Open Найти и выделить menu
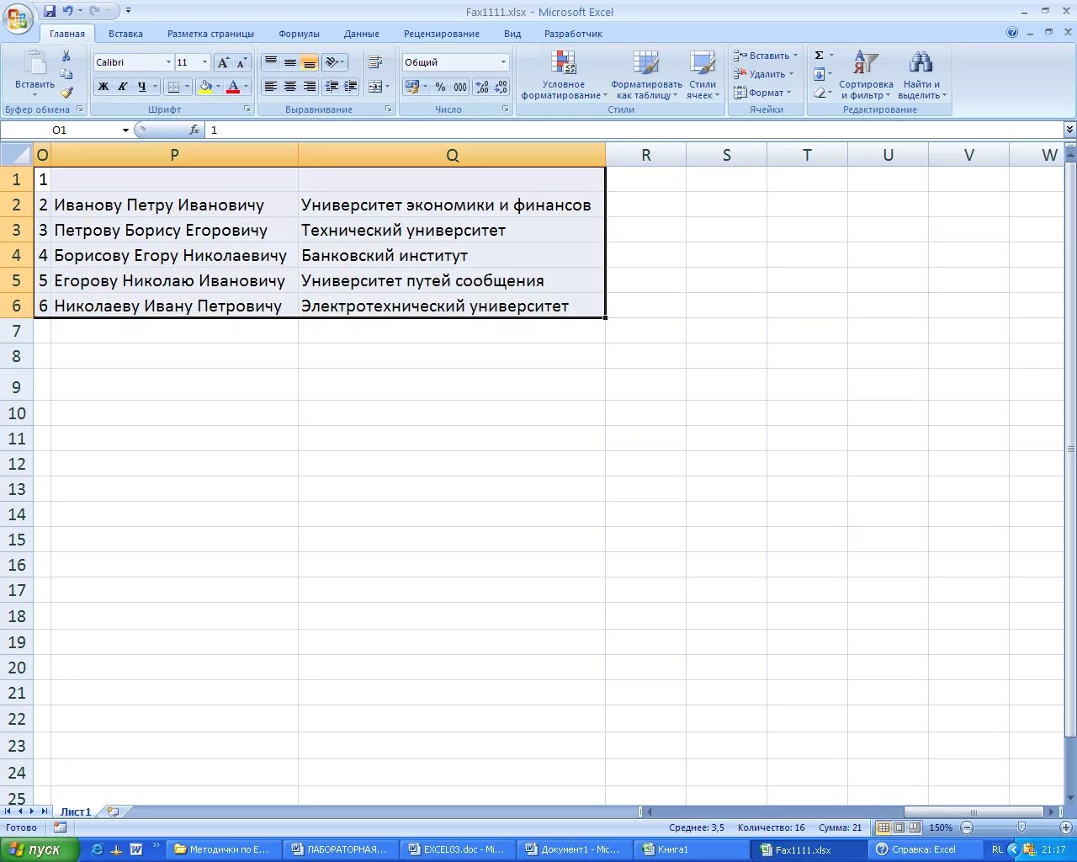The height and width of the screenshot is (862, 1077). [x=921, y=75]
